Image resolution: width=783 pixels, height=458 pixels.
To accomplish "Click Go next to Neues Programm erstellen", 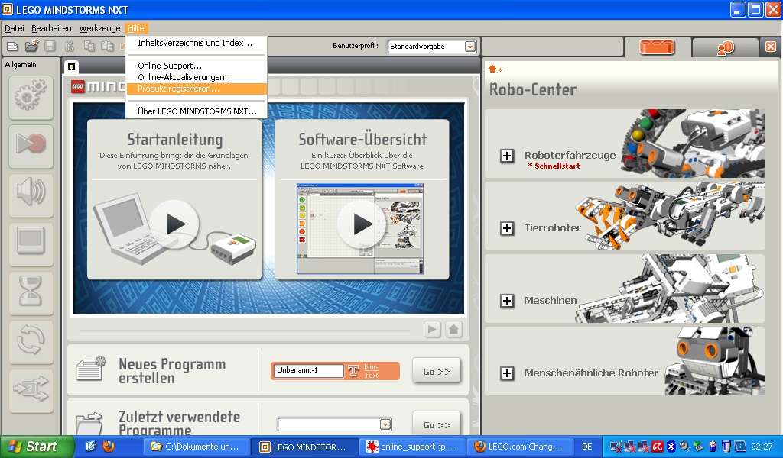I will click(436, 371).
